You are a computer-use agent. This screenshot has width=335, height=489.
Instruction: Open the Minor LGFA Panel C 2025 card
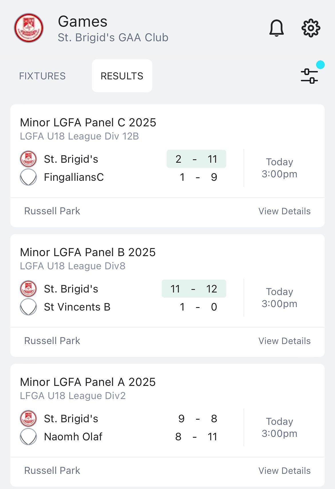coord(167,166)
